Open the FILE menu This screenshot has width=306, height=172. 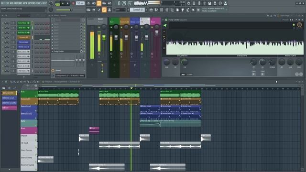click(x=3, y=3)
